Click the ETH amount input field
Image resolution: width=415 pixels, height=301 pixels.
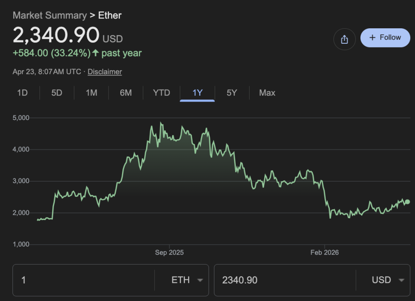(84, 280)
